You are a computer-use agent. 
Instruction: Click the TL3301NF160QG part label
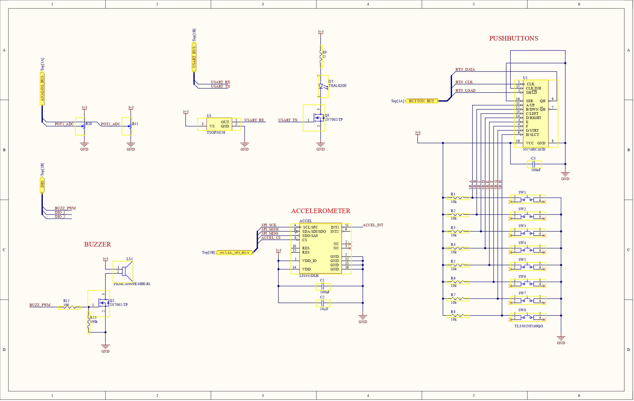(529, 326)
